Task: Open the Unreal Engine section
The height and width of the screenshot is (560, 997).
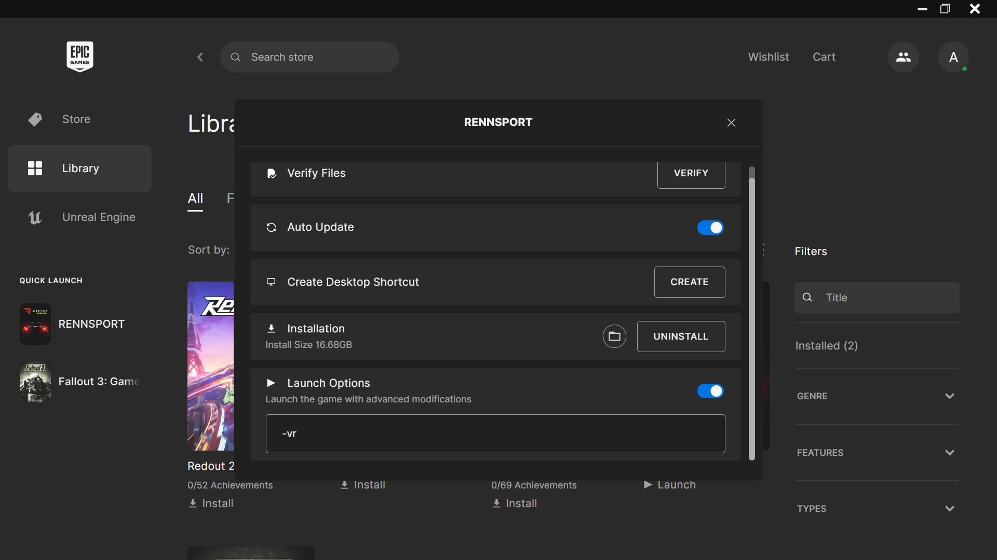Action: pos(79,217)
